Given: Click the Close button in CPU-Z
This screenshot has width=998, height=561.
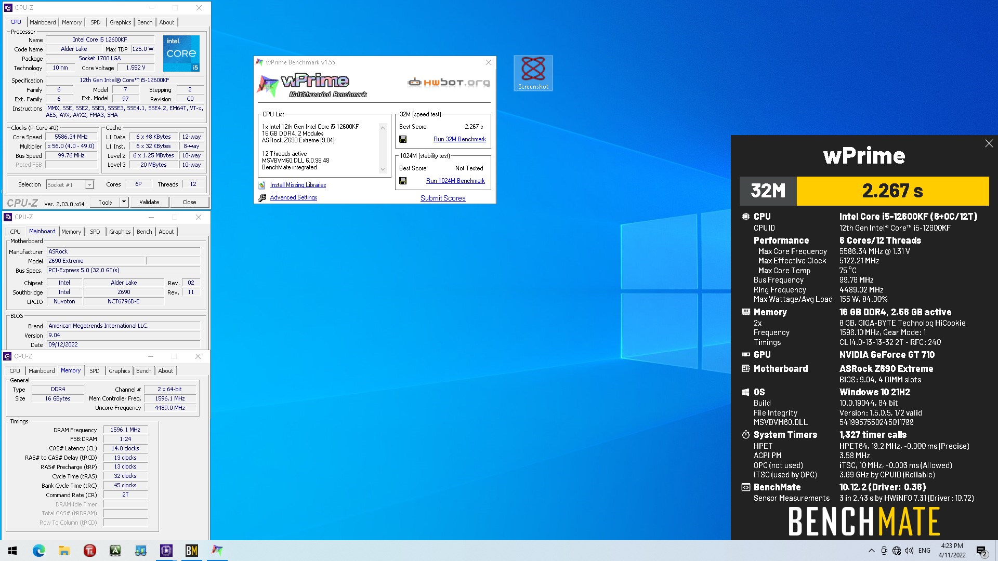Looking at the screenshot, I should (x=189, y=202).
